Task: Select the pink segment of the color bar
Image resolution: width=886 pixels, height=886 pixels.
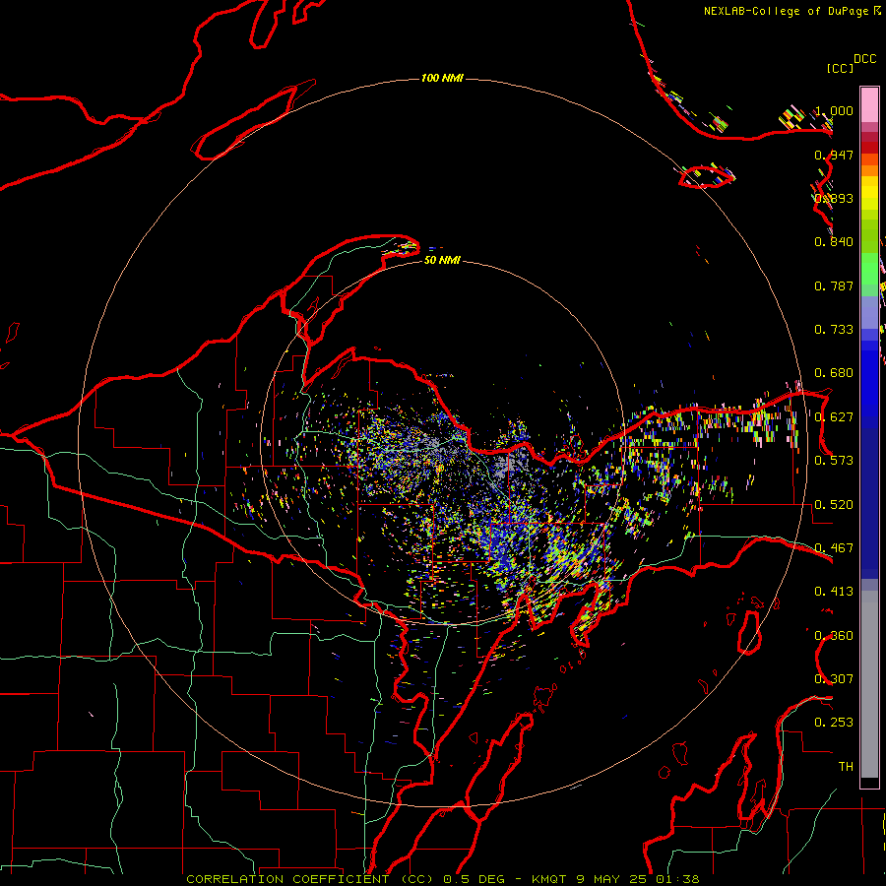Action: pos(869,105)
